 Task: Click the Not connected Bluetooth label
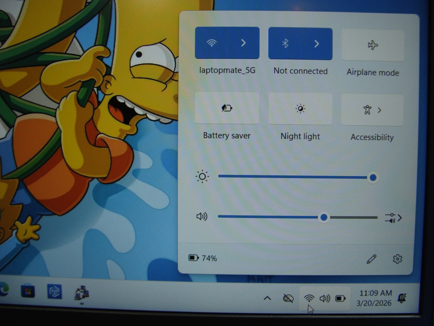coord(301,71)
